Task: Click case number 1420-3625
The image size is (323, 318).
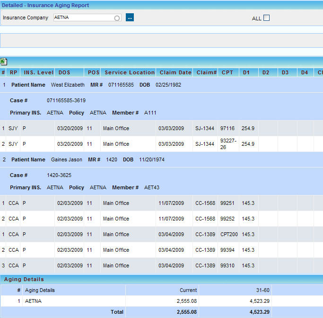Action: (x=59, y=175)
